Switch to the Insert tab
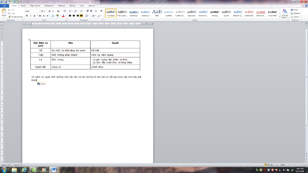The image size is (308, 173). tap(23, 6)
